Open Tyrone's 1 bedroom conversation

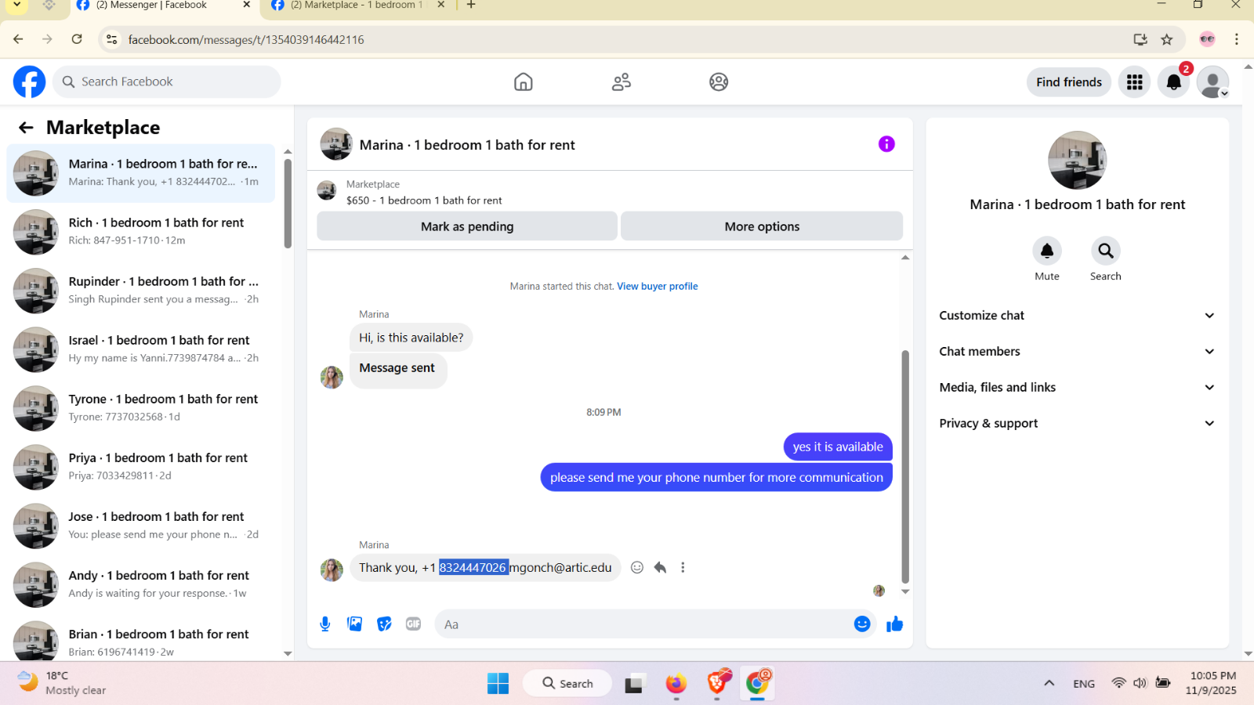coord(141,408)
